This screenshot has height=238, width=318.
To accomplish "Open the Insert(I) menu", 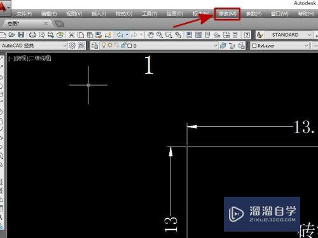I will pyautogui.click(x=99, y=14).
